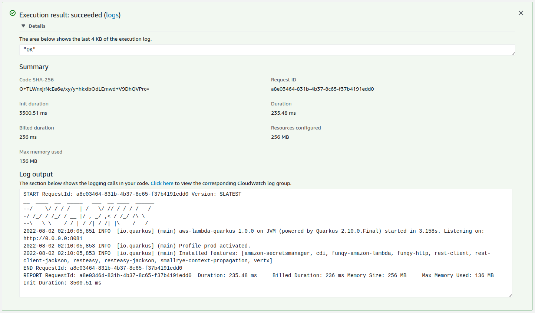535x313 pixels.
Task: Select the Billed duration value 236 ms
Action: tap(28, 137)
